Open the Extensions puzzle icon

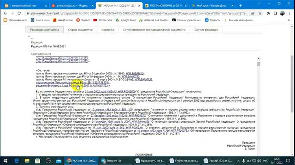268,13
